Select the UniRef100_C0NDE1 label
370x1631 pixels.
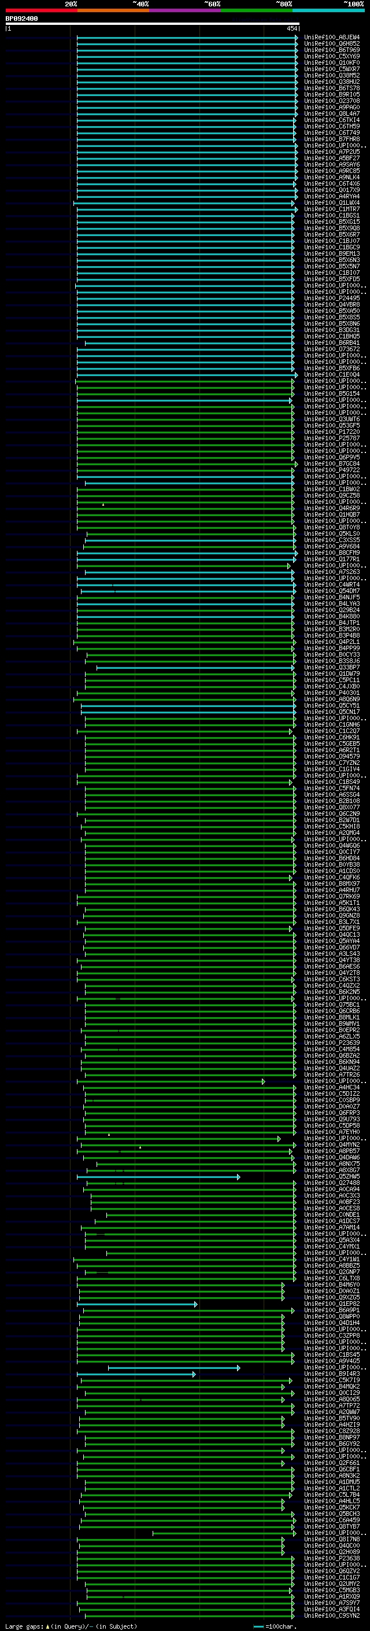pos(332,1214)
